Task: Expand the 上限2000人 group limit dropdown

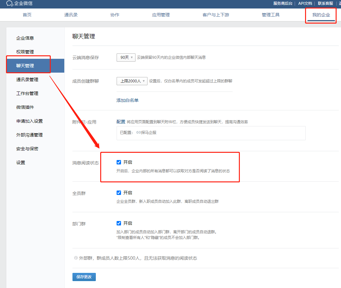Action: pyautogui.click(x=132, y=81)
